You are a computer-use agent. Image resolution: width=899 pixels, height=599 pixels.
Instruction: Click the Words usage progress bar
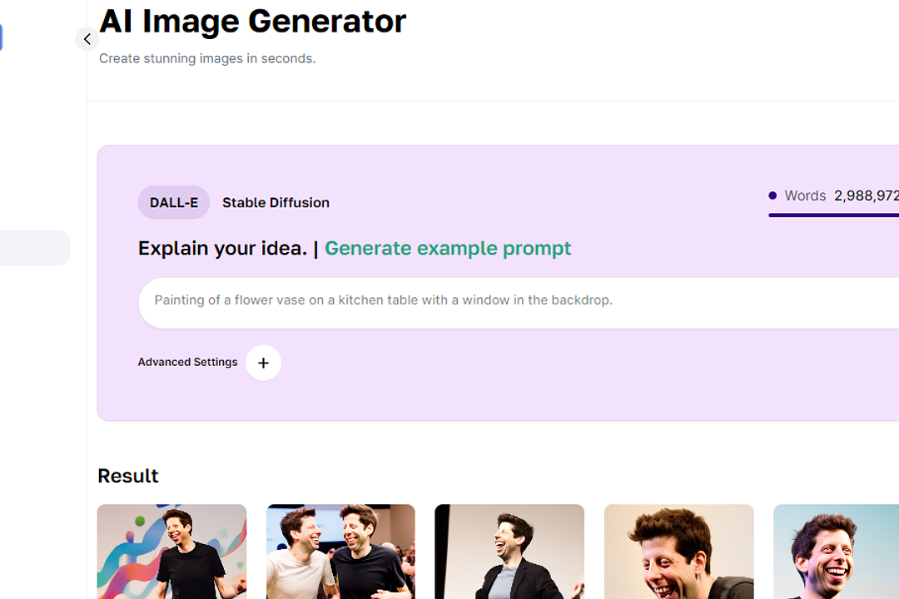coord(833,215)
